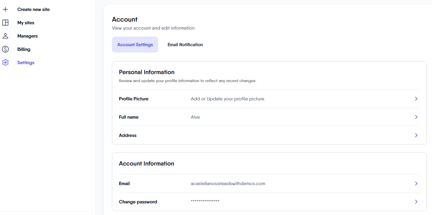Click the Billing dollar sign icon
This screenshot has height=215, width=432.
[5, 49]
